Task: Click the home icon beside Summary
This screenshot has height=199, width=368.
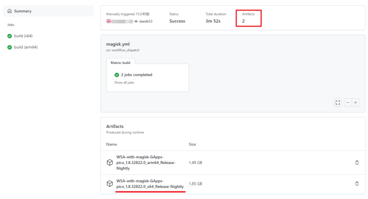Action: coord(9,11)
